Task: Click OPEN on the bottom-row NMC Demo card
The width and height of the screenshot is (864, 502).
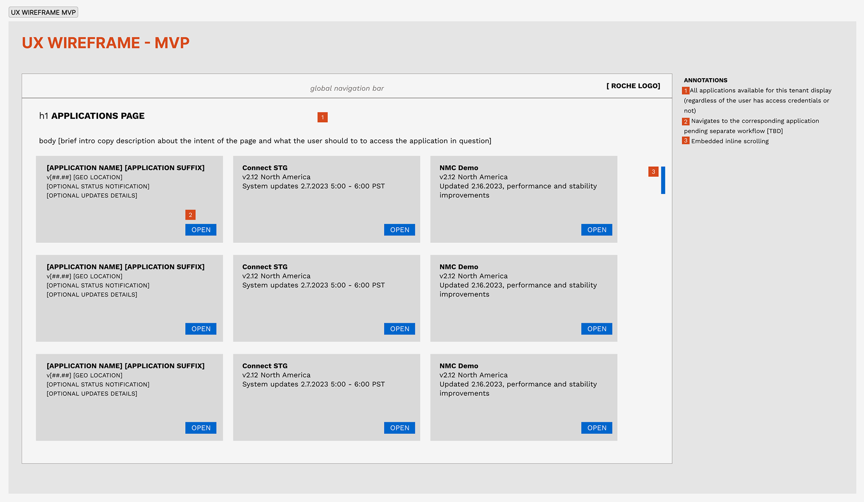Action: (x=597, y=428)
